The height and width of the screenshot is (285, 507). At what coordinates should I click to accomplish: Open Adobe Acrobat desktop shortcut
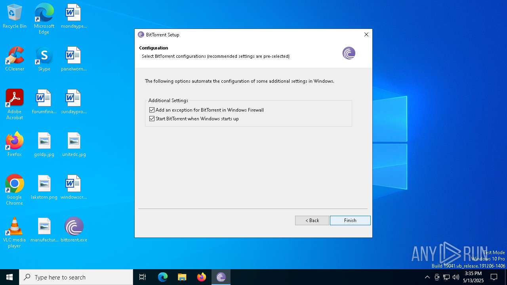[x=15, y=104]
